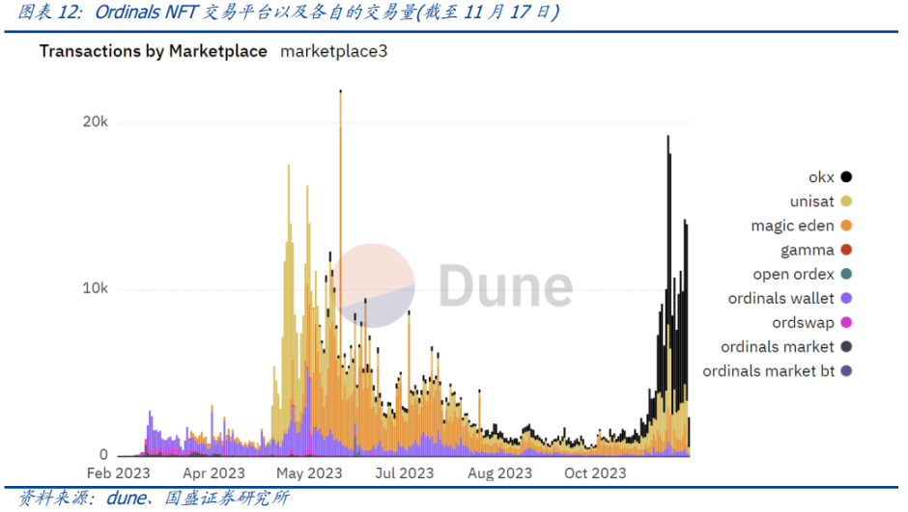Click the gamma red legend dot
The width and height of the screenshot is (908, 512).
(846, 251)
